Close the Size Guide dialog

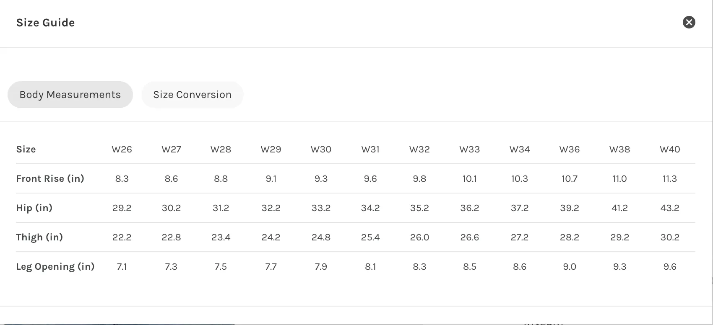click(689, 22)
